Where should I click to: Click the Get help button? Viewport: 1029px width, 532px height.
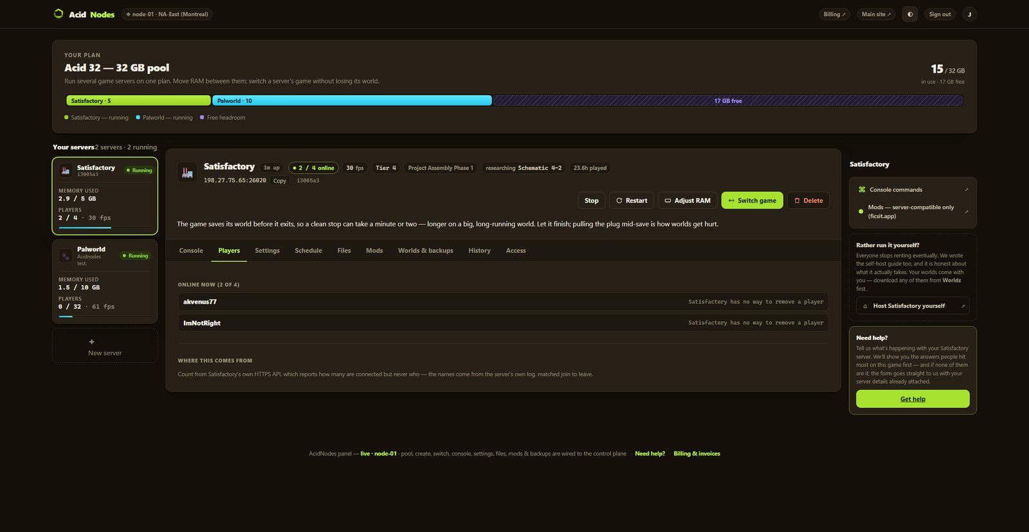click(x=913, y=399)
